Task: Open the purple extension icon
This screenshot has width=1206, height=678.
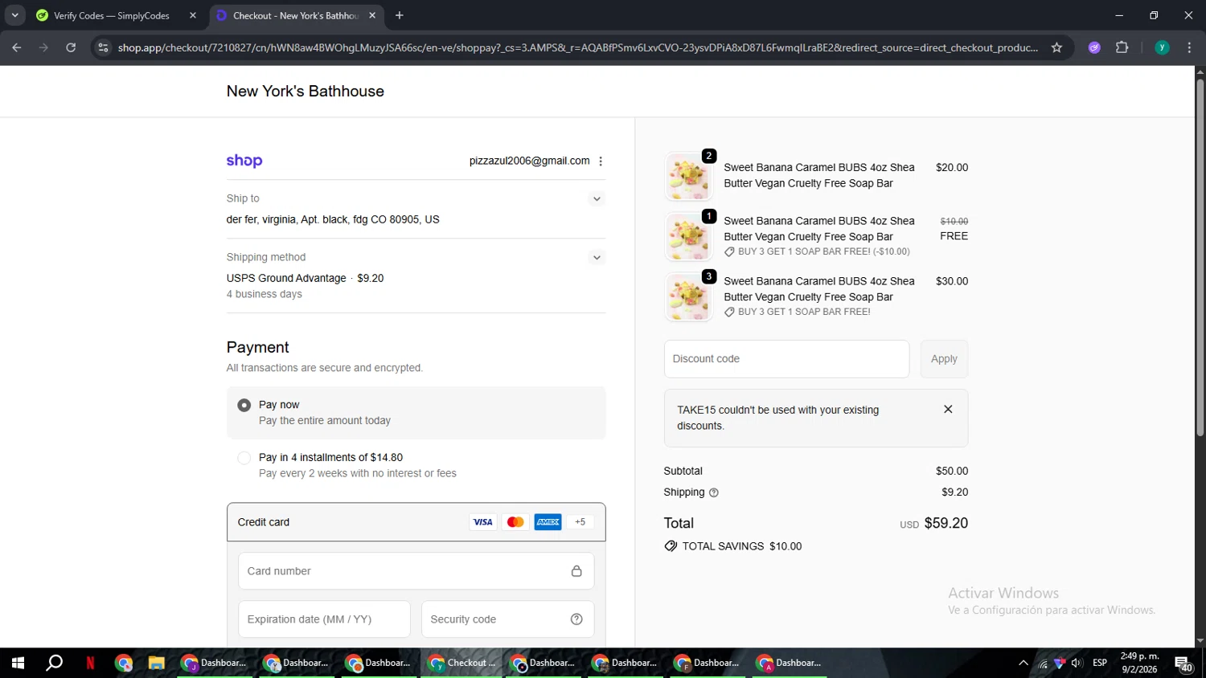Action: [x=1094, y=47]
